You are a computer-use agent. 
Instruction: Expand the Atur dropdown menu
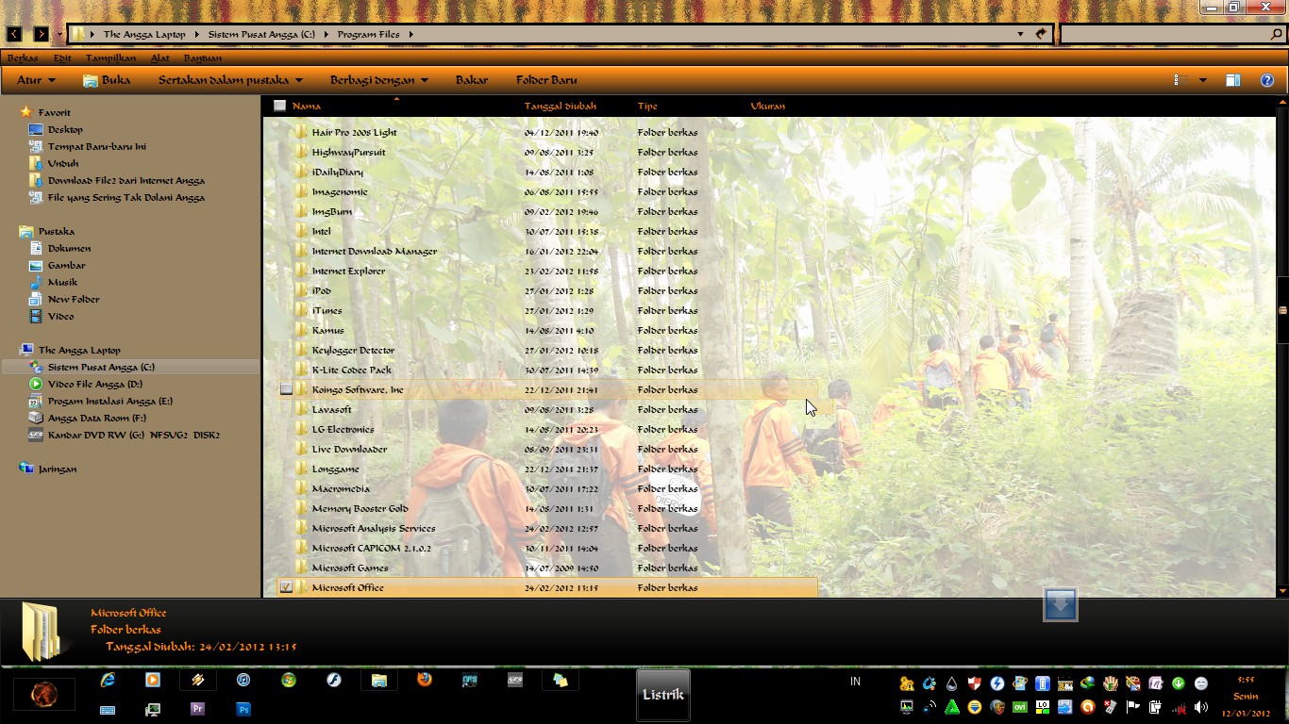(x=36, y=80)
